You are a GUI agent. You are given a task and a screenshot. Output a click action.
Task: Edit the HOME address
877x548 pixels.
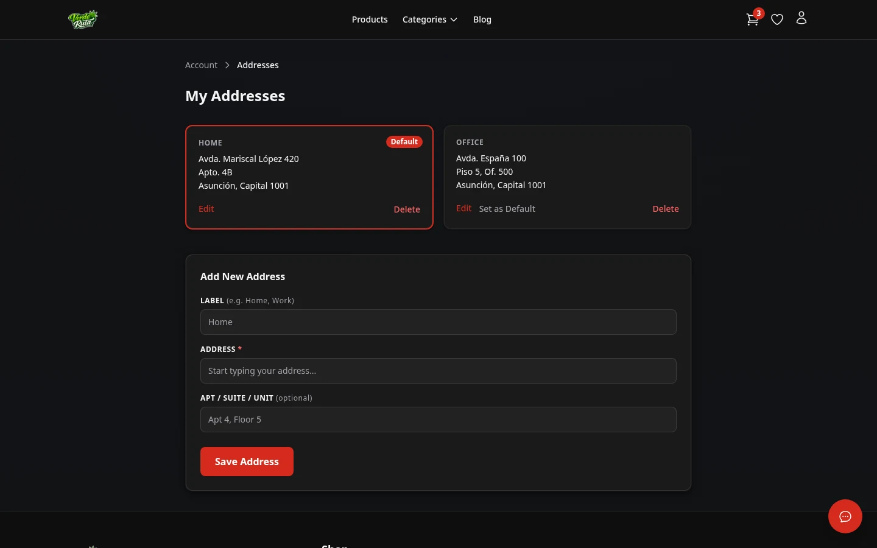[x=206, y=208]
